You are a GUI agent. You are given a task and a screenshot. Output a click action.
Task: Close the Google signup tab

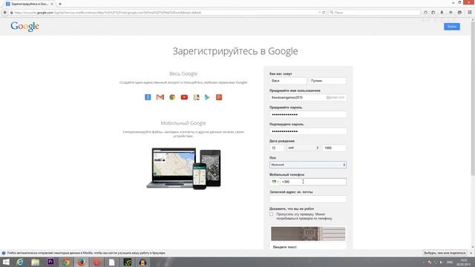[x=52, y=4]
